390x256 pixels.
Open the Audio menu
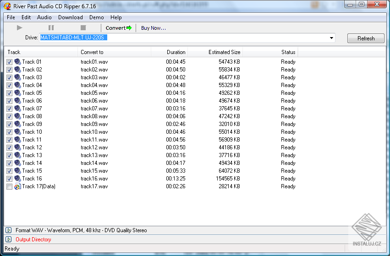[44, 17]
